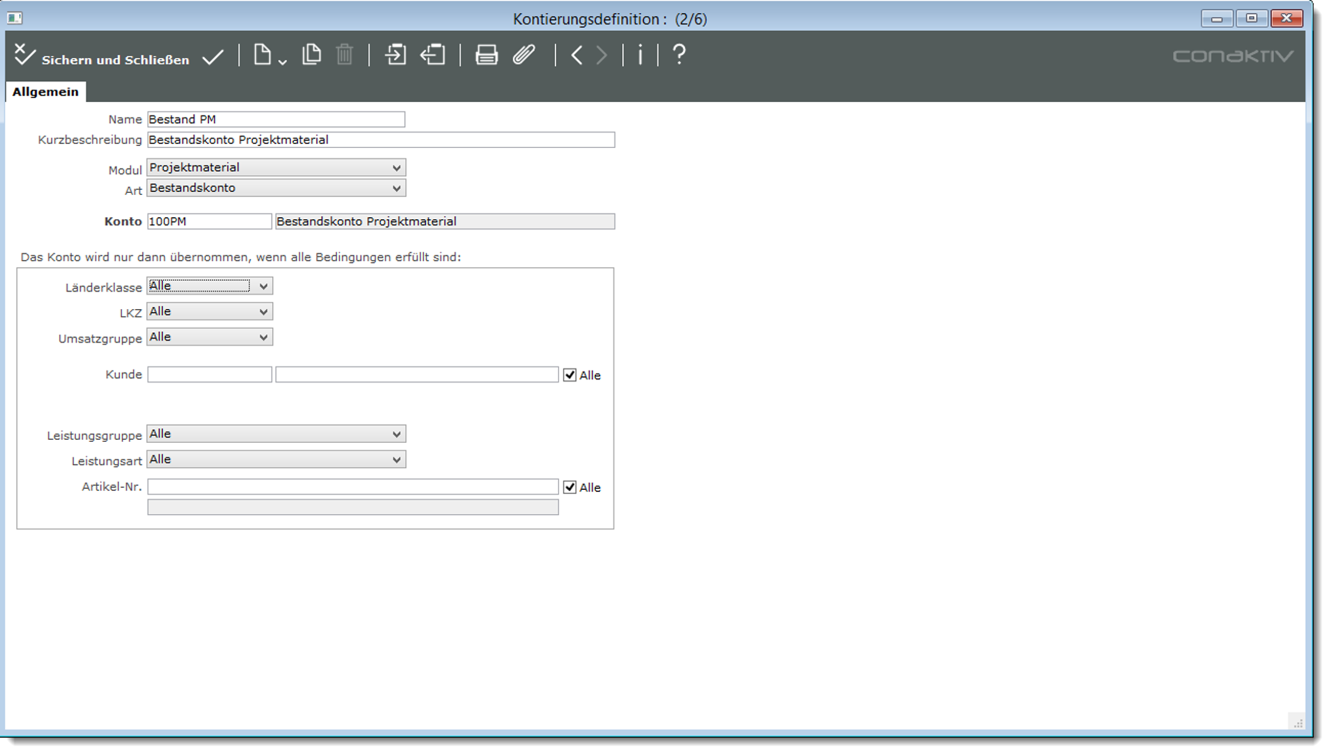The height and width of the screenshot is (753, 1329).
Task: Print the Kontierungsdefinition record
Action: point(486,55)
